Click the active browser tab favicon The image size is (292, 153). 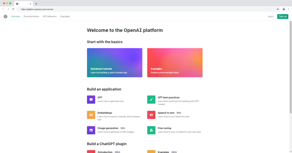[17, 4]
